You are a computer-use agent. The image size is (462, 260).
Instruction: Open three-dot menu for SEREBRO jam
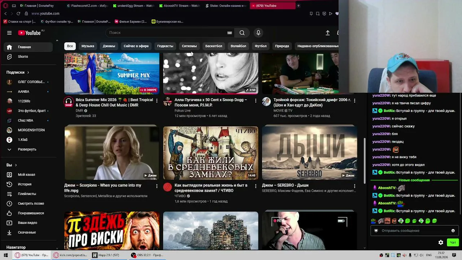[354, 186]
